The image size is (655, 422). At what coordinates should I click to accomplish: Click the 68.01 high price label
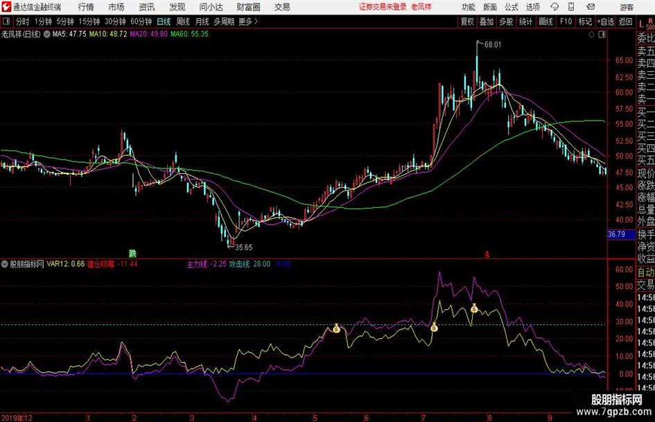click(x=493, y=45)
